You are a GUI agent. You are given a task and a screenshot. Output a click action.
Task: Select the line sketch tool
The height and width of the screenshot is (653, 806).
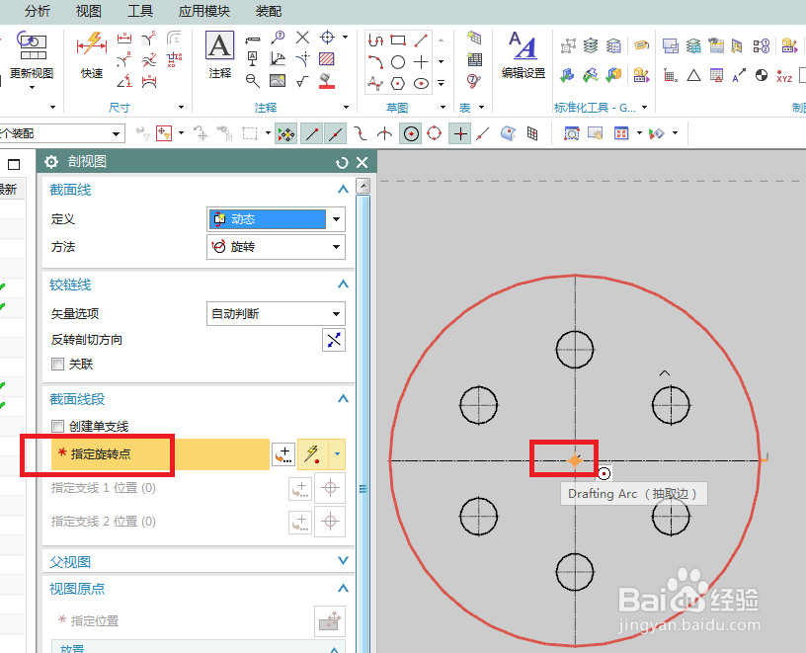(421, 40)
